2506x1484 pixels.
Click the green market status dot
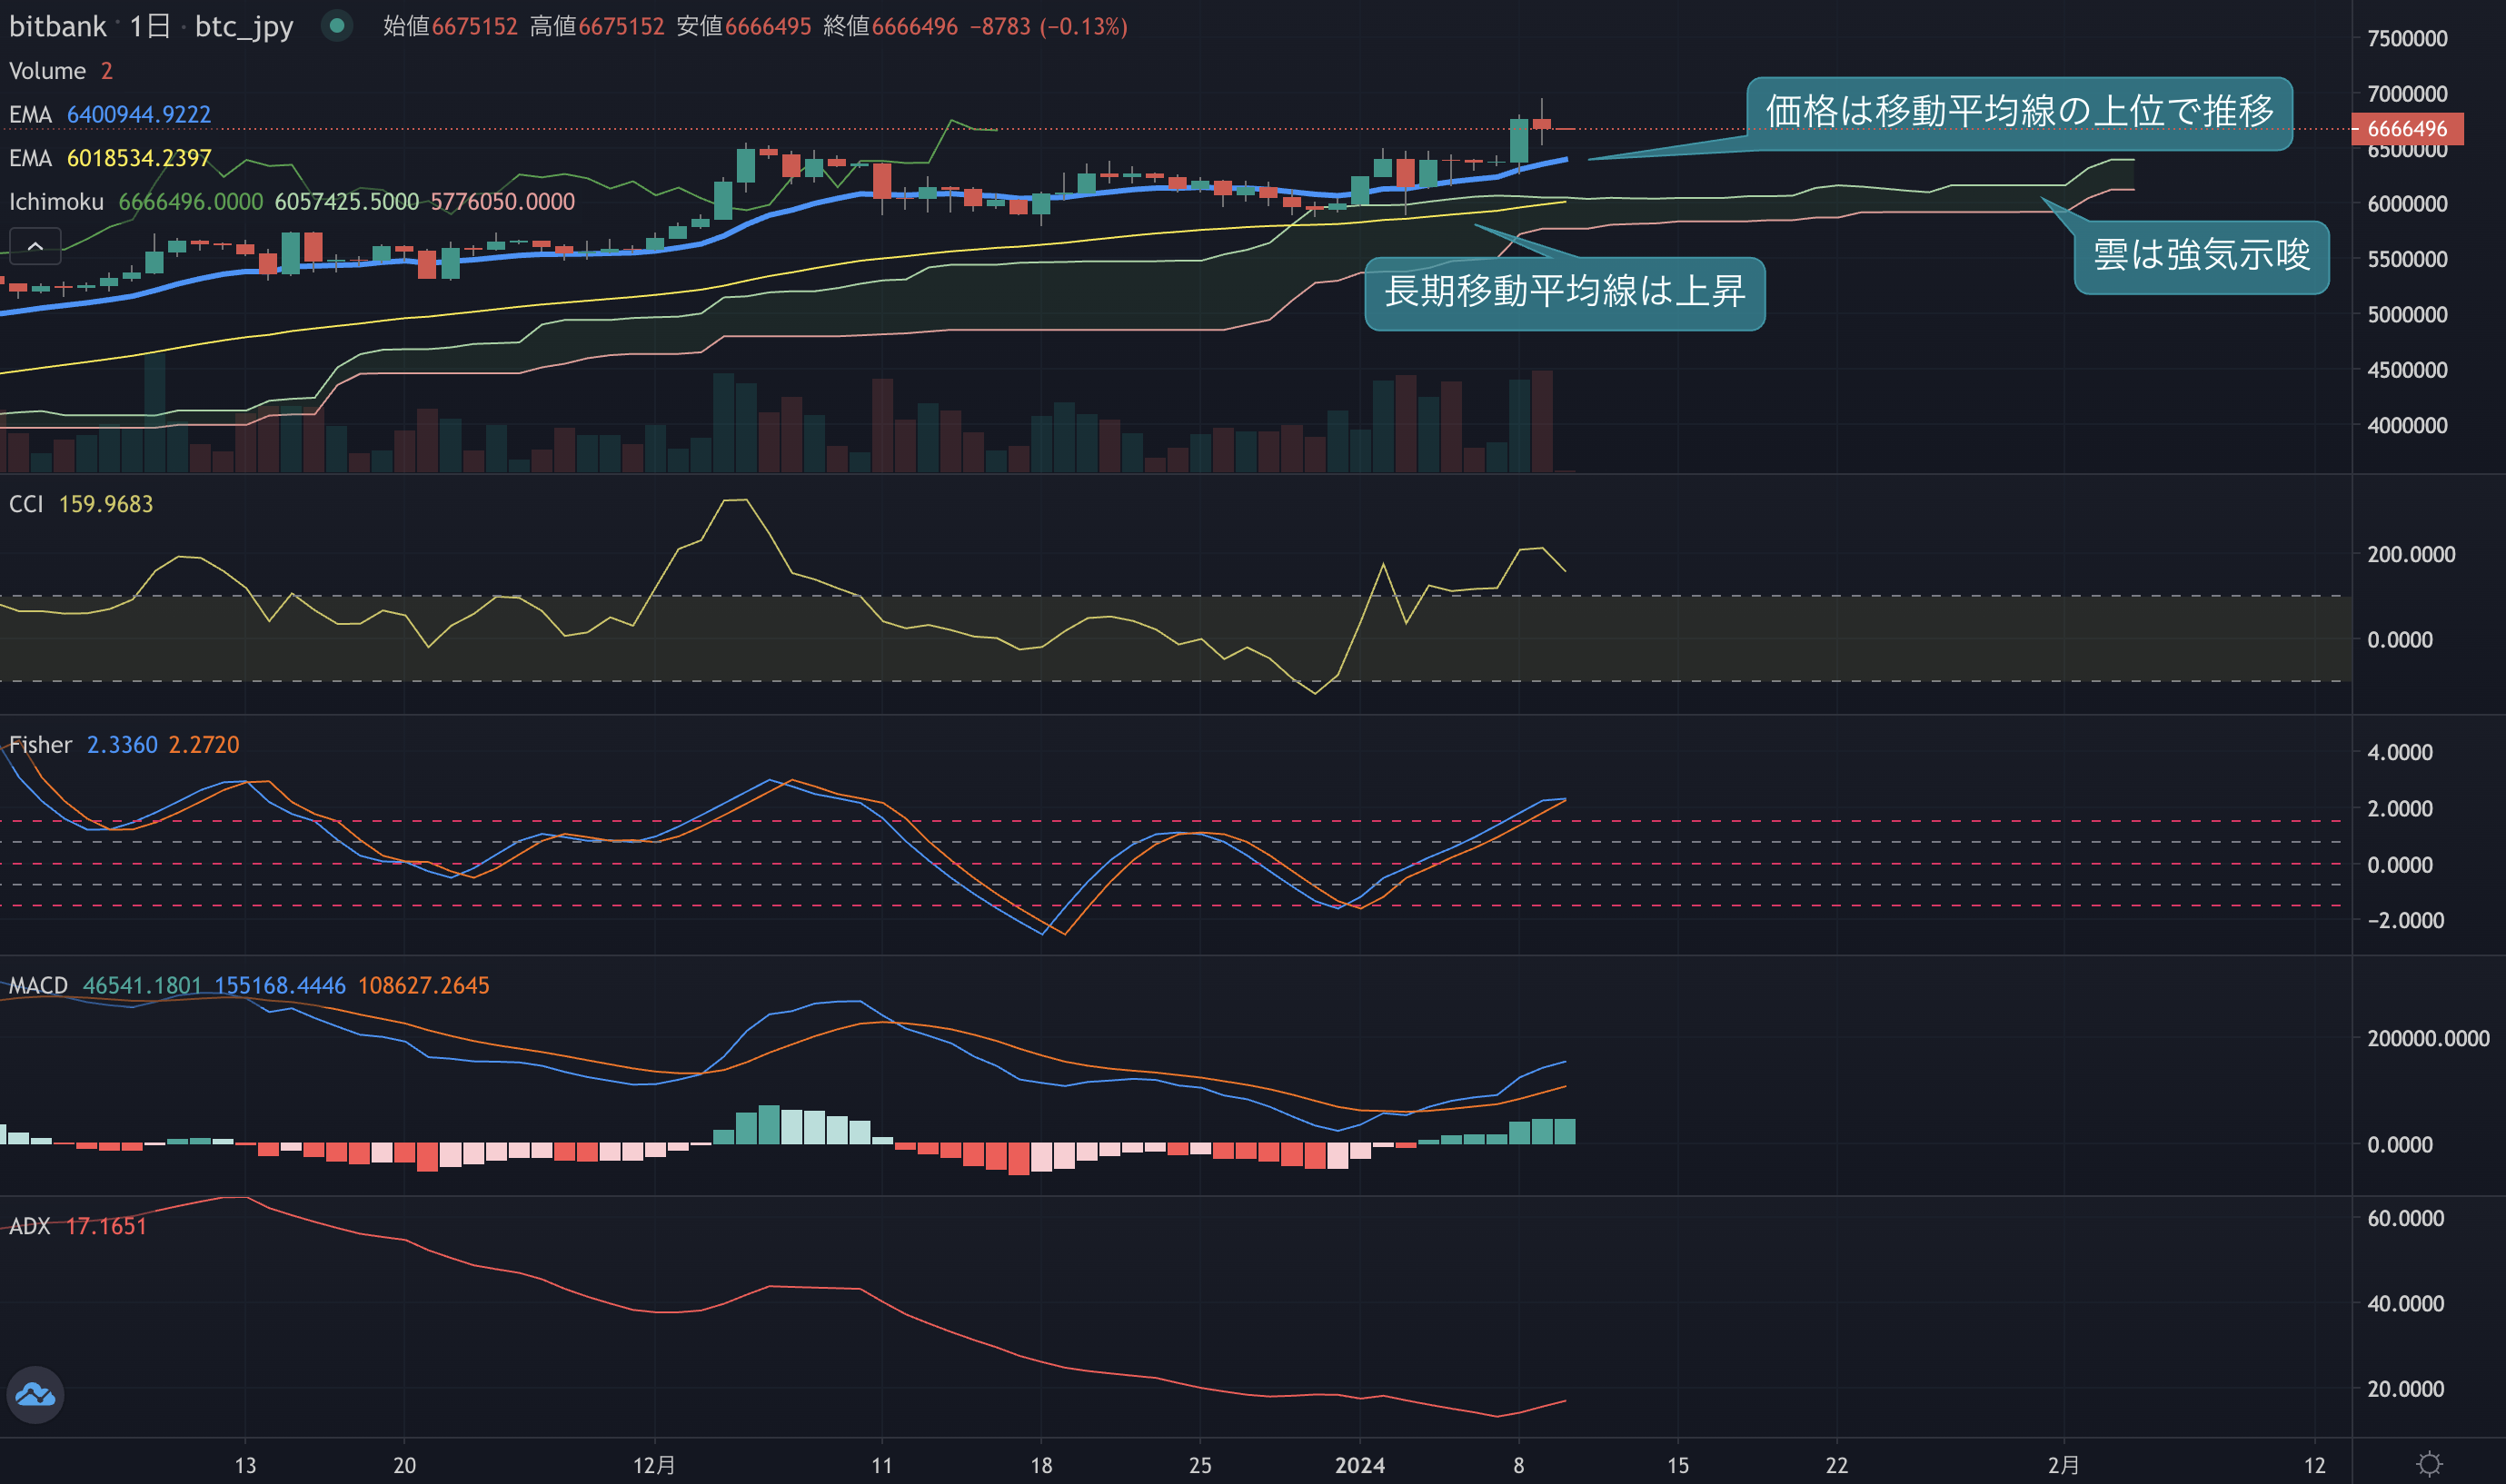pos(337,26)
